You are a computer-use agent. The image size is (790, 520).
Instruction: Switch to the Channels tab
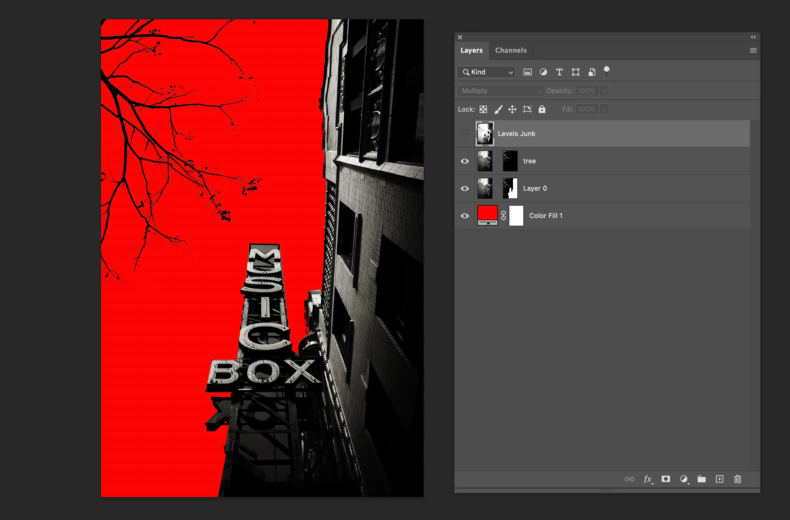[511, 50]
